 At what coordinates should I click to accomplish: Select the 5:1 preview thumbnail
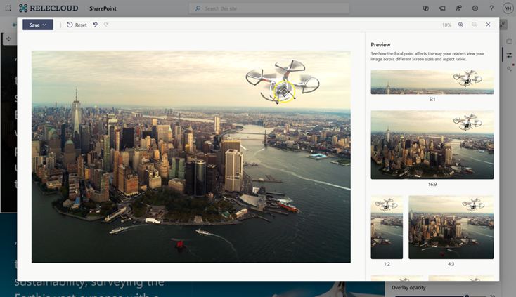click(x=432, y=81)
